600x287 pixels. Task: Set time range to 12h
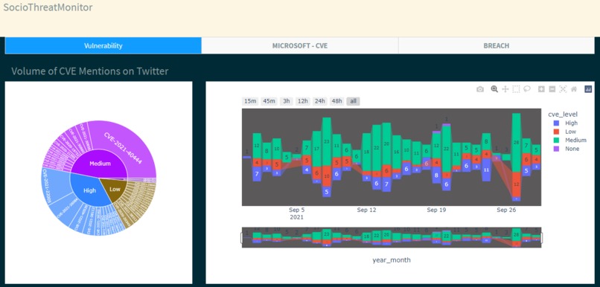[x=303, y=101]
